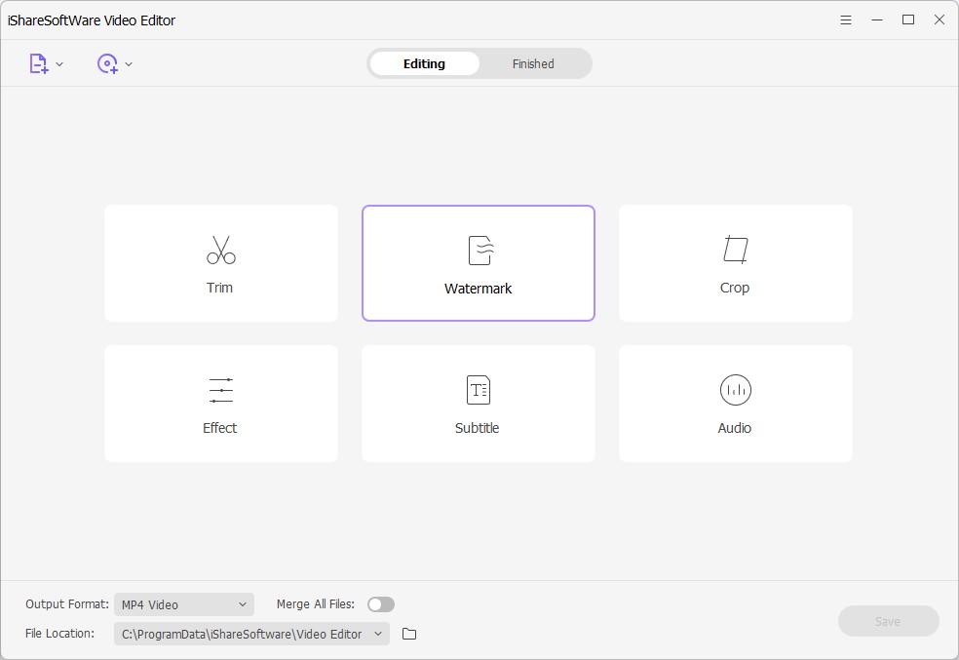Expand the Output Format dropdown
The width and height of the screenshot is (959, 660).
tap(183, 604)
